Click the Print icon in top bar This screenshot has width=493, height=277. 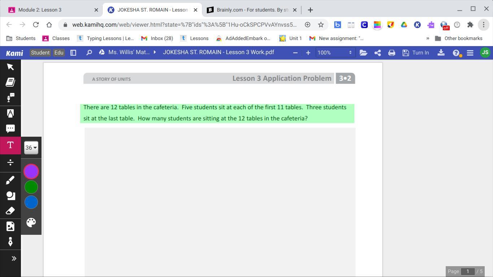tap(392, 53)
